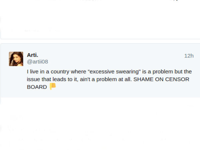Click the words "but the" ending line one
200x150 pixels.
[183, 72]
